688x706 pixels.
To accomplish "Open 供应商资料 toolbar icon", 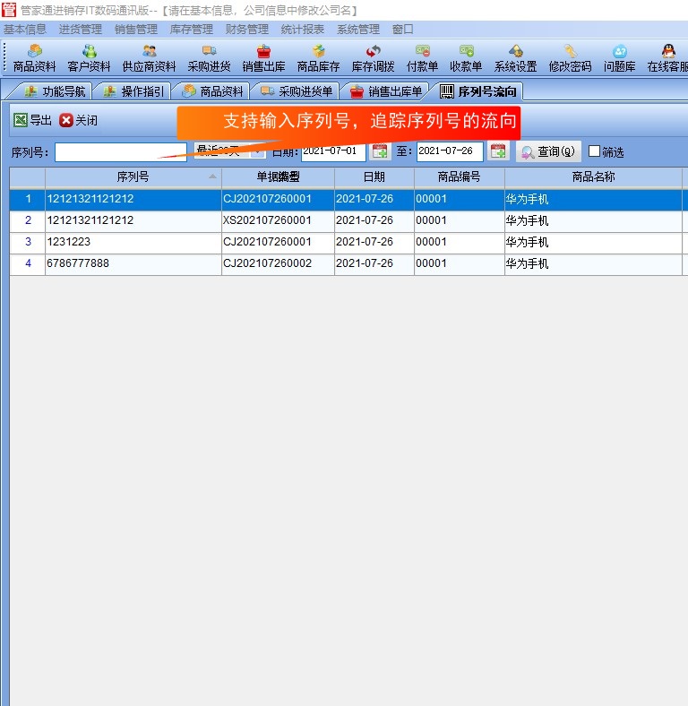I will (149, 58).
